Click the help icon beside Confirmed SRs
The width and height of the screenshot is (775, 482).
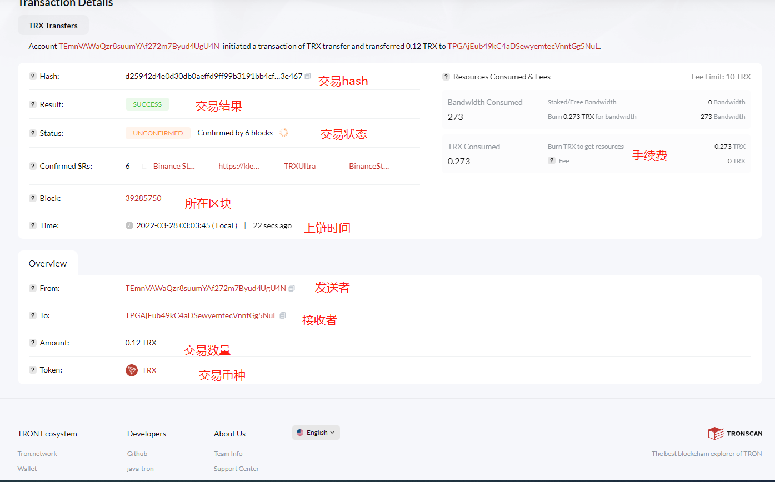pos(33,166)
